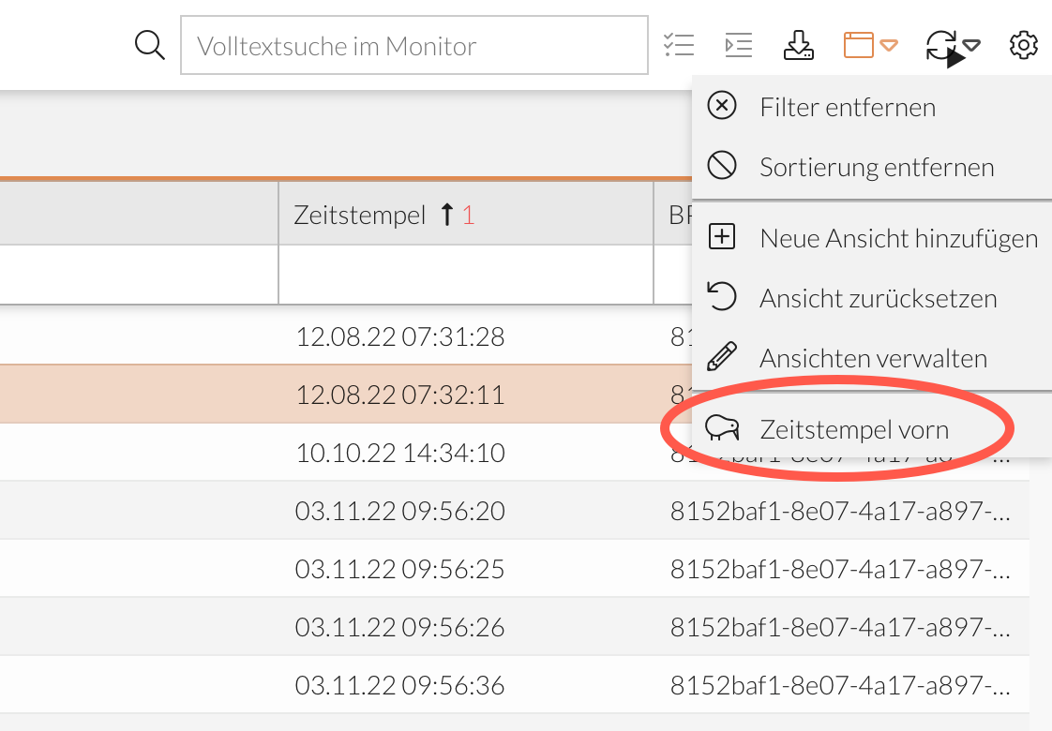
Task: Select Ansichten verwalten menu entry
Action: click(x=872, y=357)
